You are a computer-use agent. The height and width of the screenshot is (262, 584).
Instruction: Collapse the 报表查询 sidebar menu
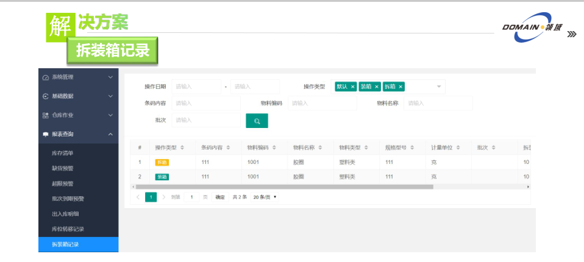click(x=78, y=134)
